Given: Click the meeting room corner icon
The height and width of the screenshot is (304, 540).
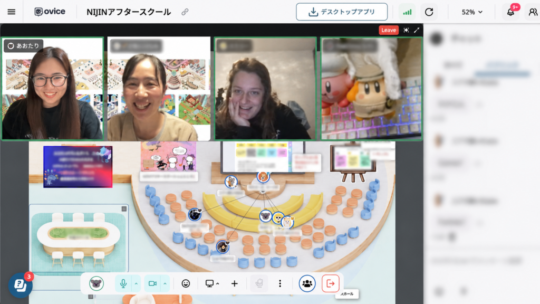Looking at the screenshot, I should click(x=124, y=209).
